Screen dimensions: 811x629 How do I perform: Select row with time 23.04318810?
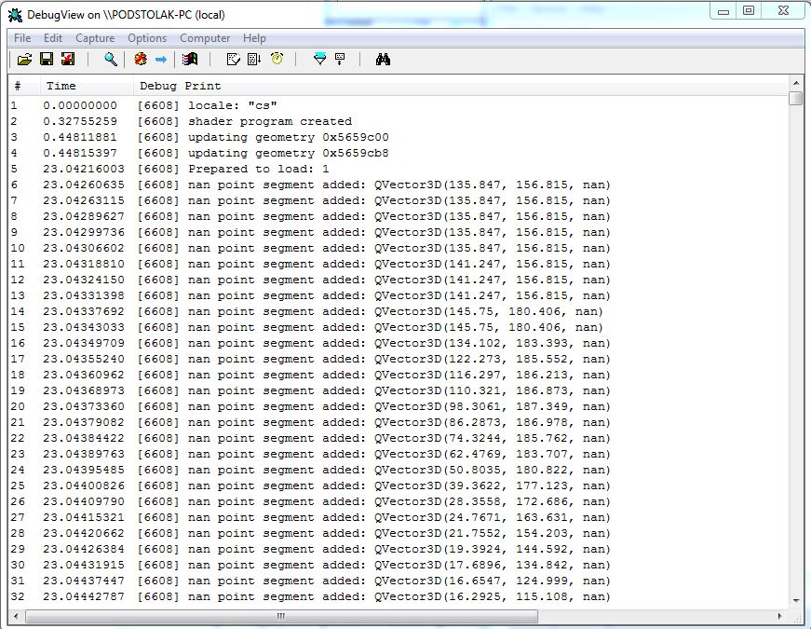click(x=399, y=264)
